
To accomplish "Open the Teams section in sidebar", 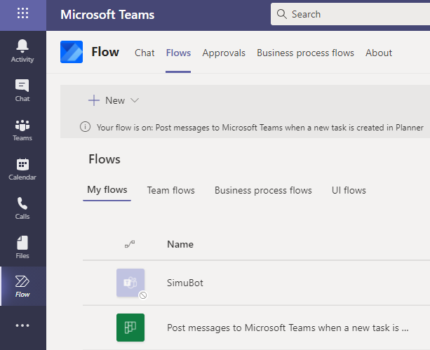I will pyautogui.click(x=22, y=130).
